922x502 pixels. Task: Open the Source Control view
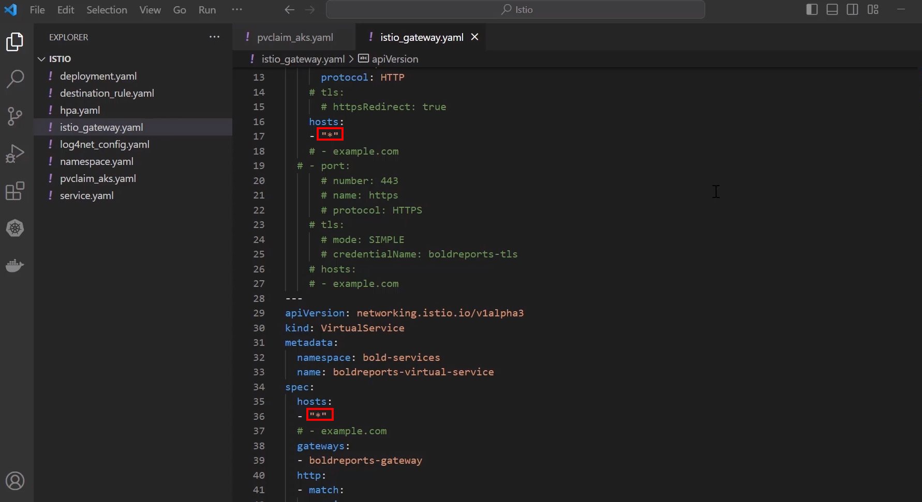click(x=15, y=116)
